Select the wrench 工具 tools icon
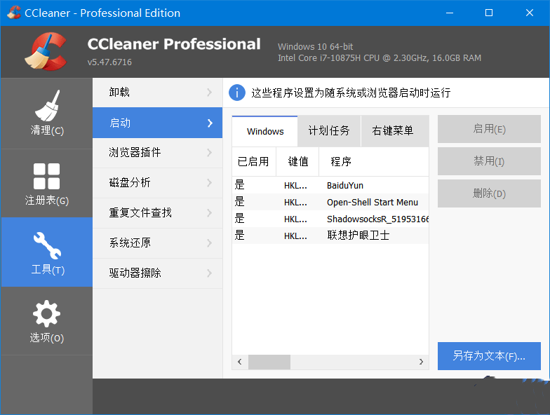This screenshot has height=415, width=550. click(46, 245)
